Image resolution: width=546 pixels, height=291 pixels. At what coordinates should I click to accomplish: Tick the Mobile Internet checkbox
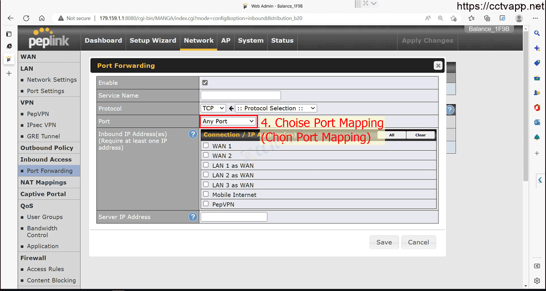coord(206,194)
